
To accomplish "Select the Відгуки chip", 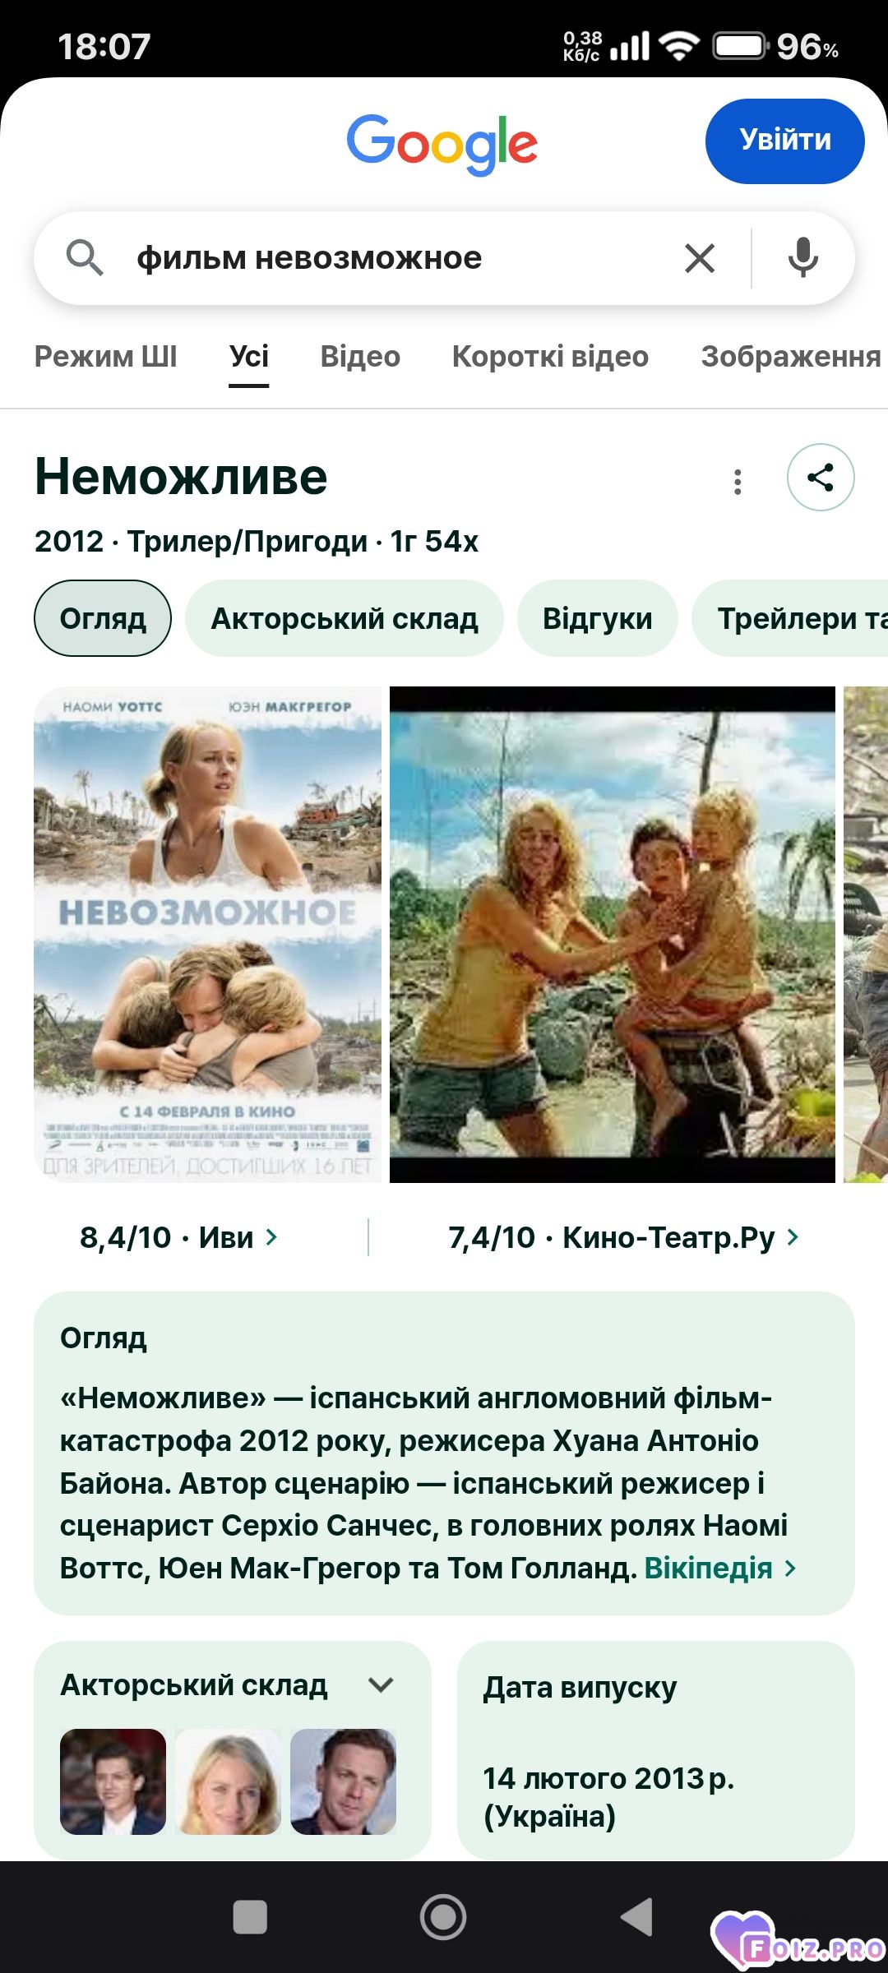I will click(x=598, y=618).
